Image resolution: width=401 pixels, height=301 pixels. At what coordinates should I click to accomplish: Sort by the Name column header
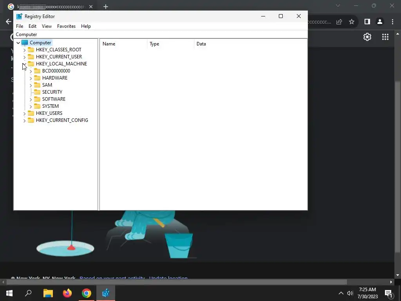coord(124,44)
